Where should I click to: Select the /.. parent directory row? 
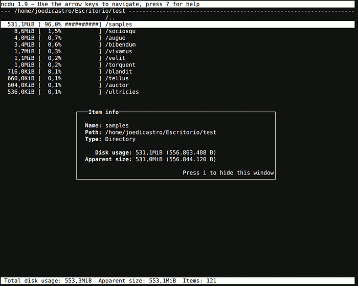click(x=110, y=17)
